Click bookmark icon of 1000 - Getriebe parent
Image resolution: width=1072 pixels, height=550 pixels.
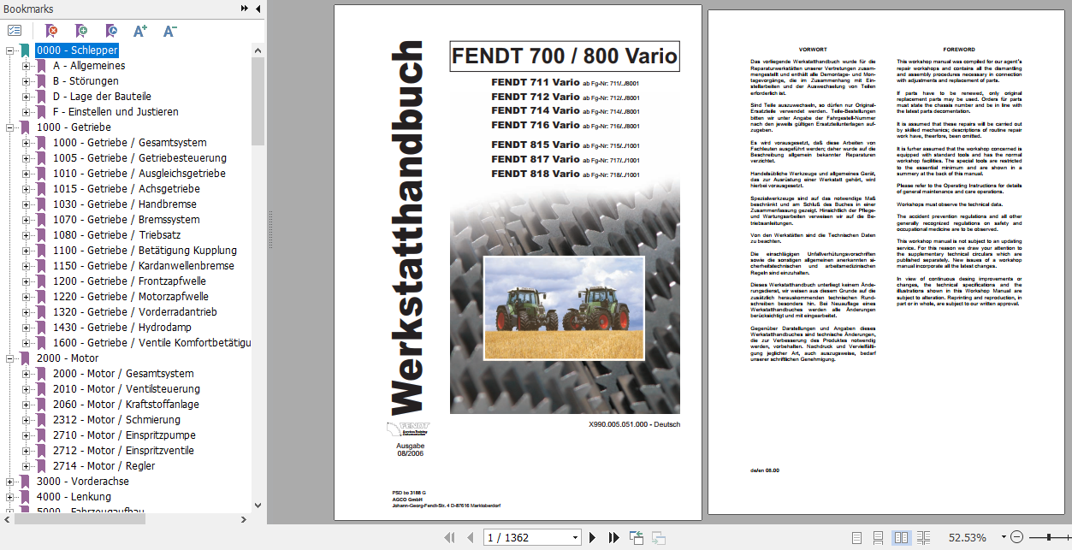pyautogui.click(x=26, y=127)
